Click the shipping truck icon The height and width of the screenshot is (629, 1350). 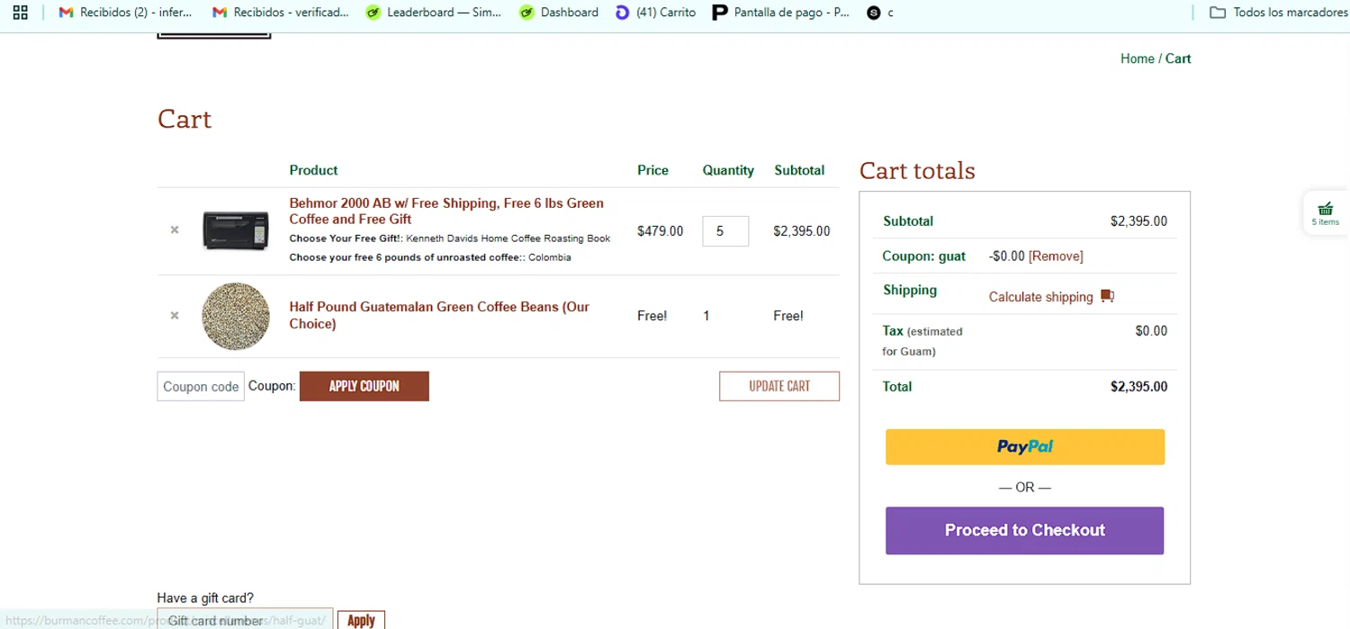coord(1107,296)
